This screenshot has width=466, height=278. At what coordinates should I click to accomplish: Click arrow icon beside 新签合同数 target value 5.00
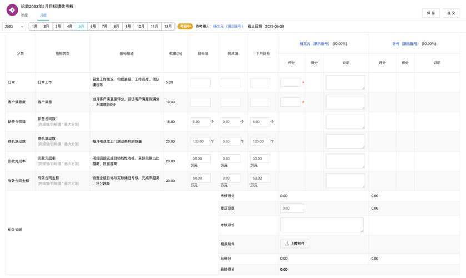212,122
